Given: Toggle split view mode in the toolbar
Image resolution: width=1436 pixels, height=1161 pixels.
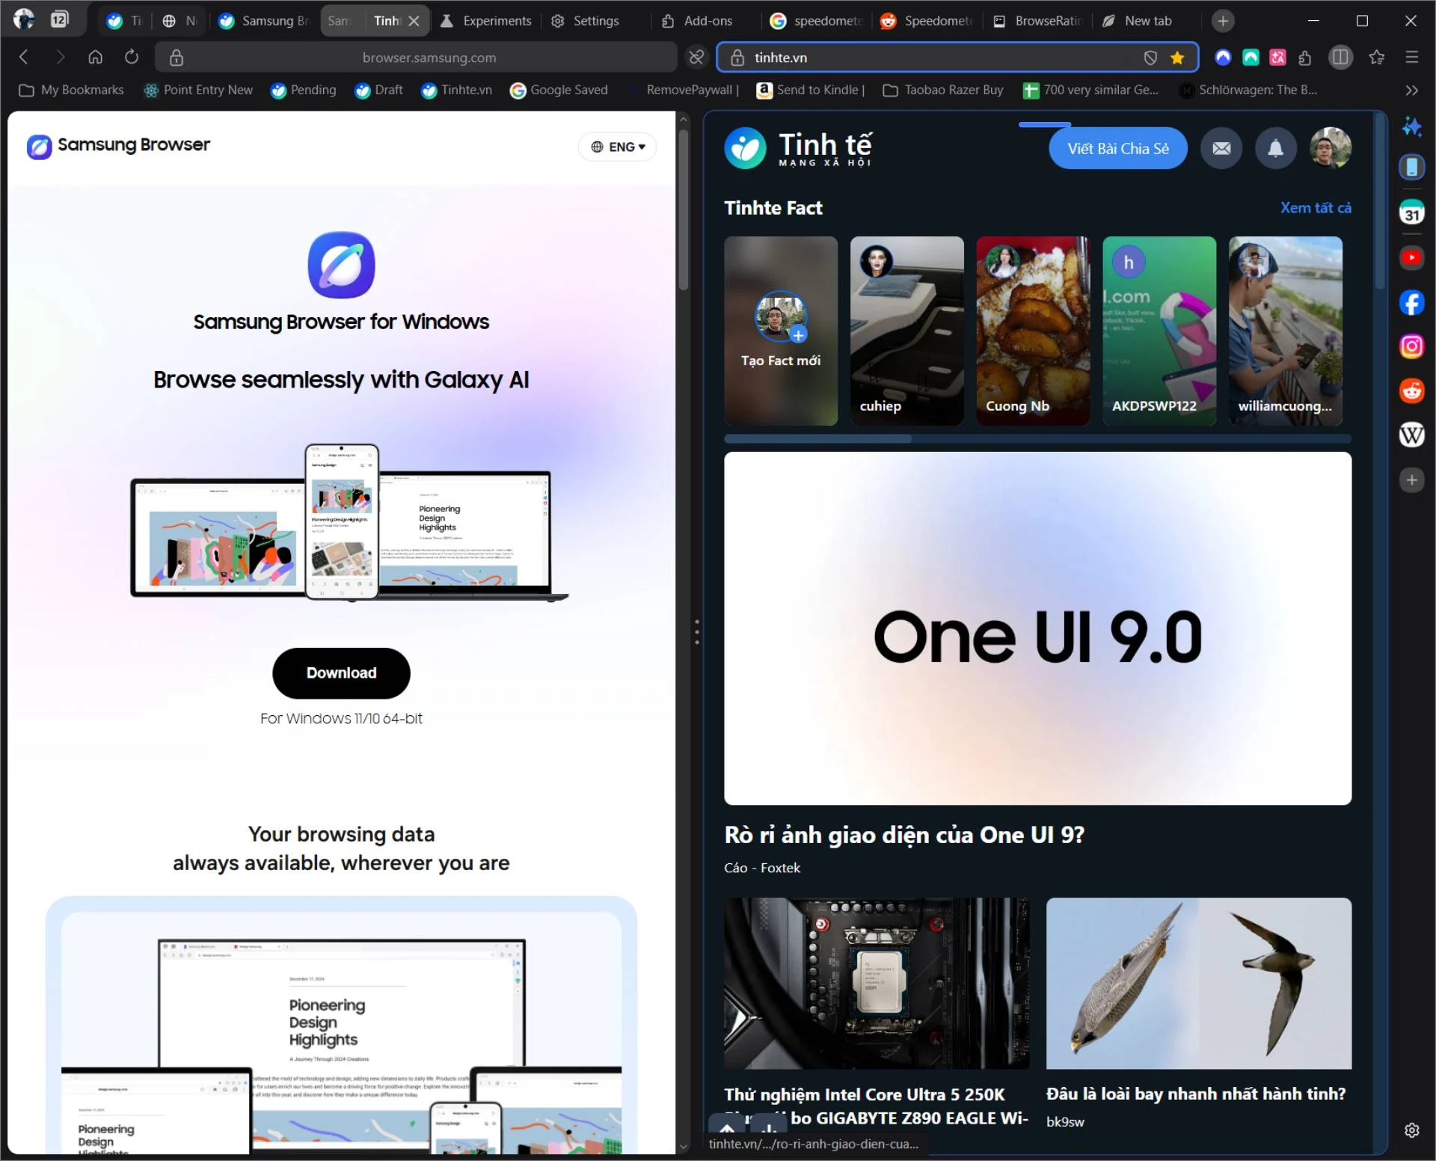Looking at the screenshot, I should (1341, 57).
